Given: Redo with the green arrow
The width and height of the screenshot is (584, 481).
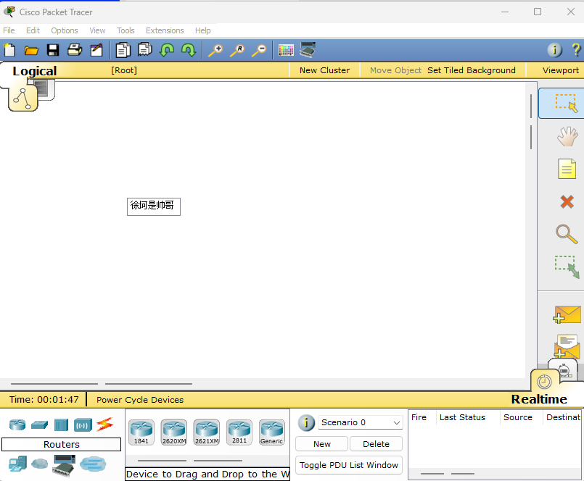Looking at the screenshot, I should [x=189, y=50].
